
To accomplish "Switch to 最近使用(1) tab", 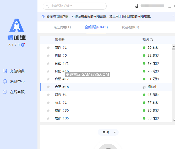I will pyautogui.click(x=62, y=27).
